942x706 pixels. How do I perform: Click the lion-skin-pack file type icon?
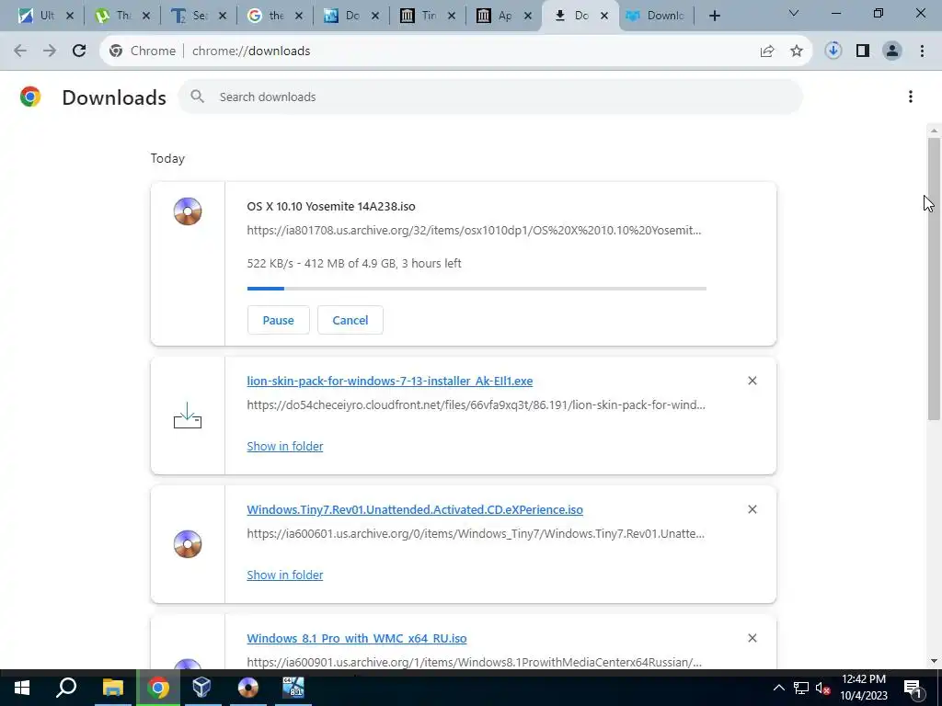pos(188,416)
